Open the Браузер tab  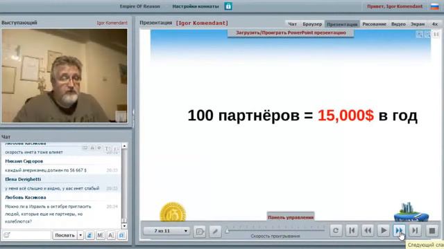[312, 24]
